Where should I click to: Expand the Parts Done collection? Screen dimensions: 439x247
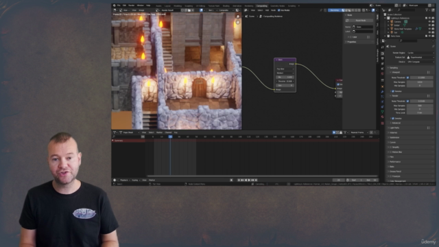385,36
